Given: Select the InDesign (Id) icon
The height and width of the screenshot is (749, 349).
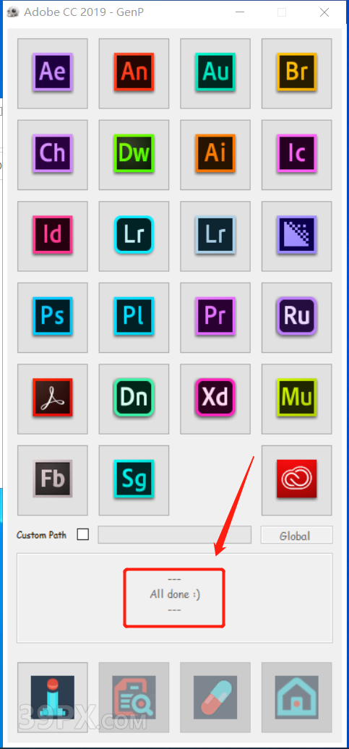Looking at the screenshot, I should (53, 236).
